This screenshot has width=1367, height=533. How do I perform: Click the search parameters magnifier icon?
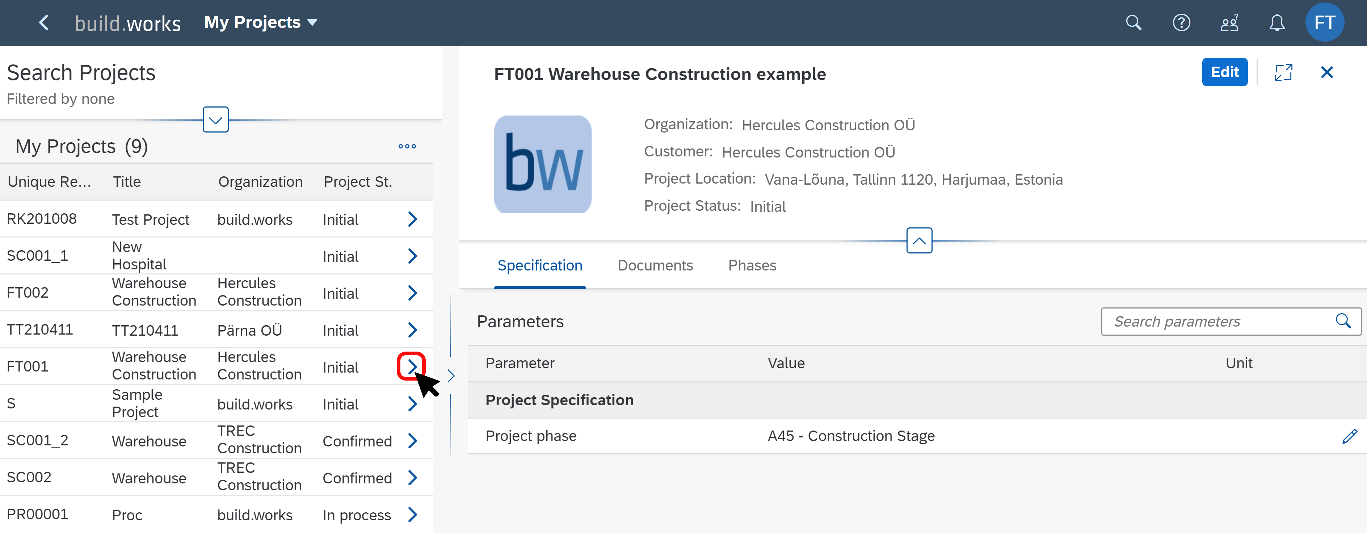point(1343,321)
